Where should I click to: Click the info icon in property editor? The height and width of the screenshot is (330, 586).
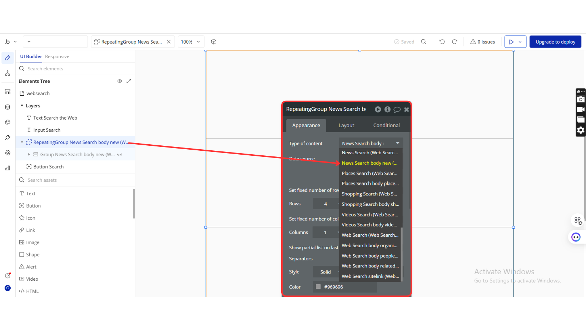(x=387, y=110)
